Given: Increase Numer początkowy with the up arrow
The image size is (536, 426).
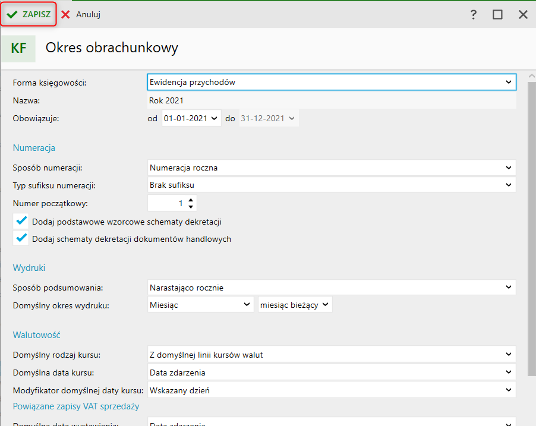Looking at the screenshot, I should (x=191, y=200).
